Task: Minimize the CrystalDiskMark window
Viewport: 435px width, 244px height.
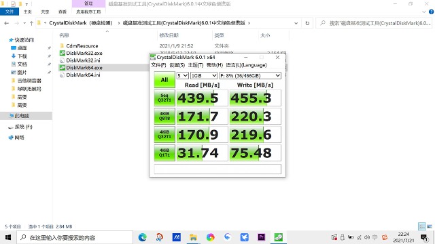Action: tap(246, 57)
